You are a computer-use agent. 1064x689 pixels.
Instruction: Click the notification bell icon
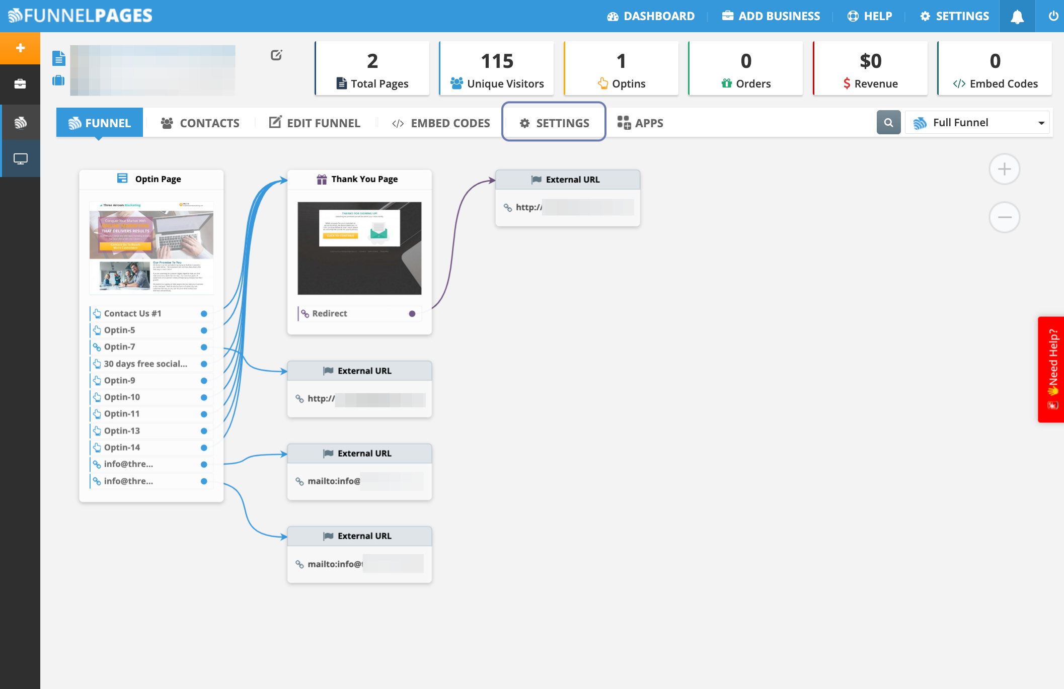click(1017, 17)
